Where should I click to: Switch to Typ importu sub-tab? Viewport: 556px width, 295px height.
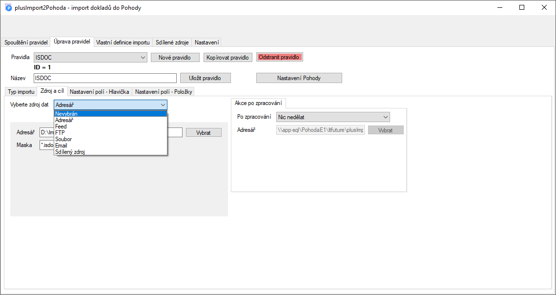tap(21, 92)
